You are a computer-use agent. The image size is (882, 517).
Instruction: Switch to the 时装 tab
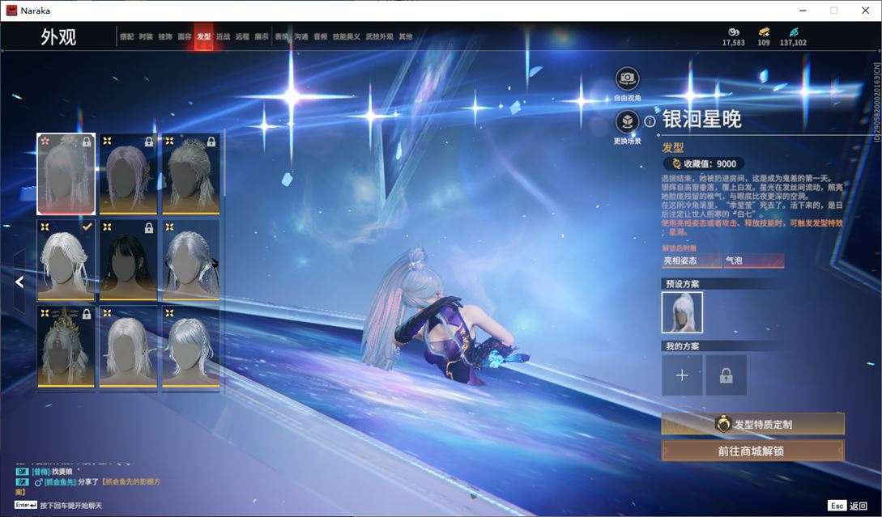146,36
